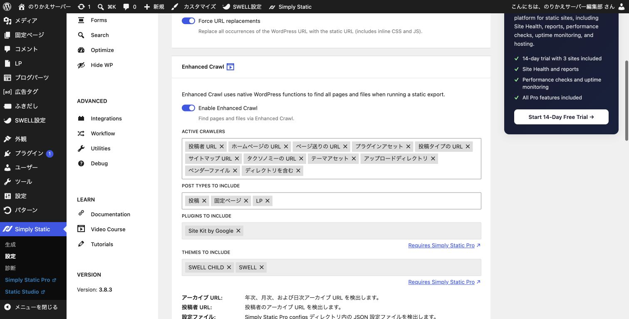Click the Forms icon in settings sidebar
The image size is (629, 319).
(81, 20)
